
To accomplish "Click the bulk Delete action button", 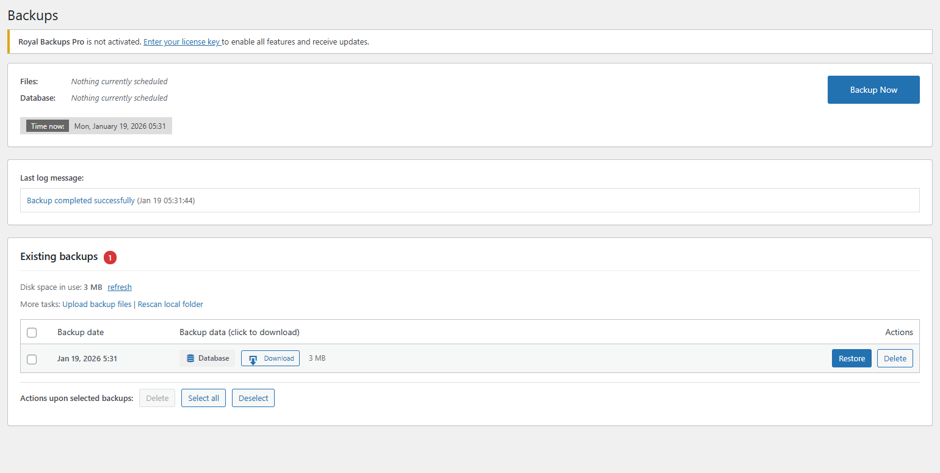I will (x=157, y=397).
